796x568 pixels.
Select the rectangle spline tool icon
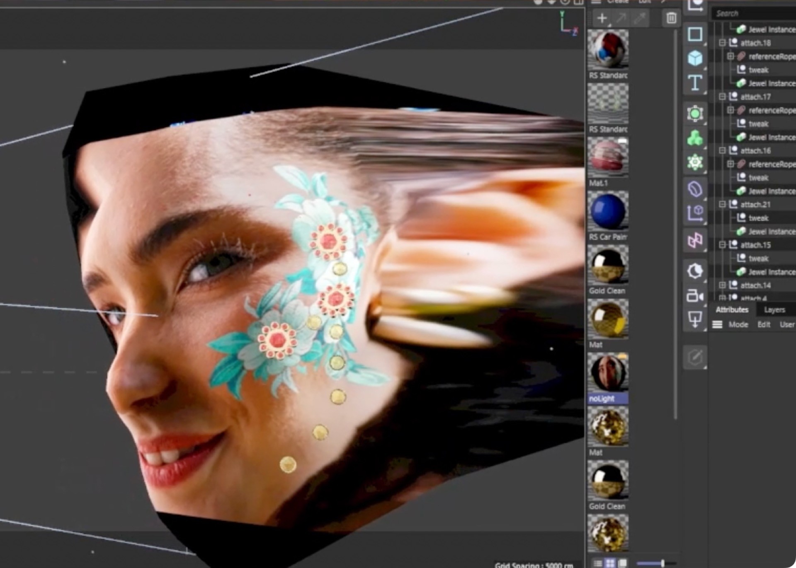click(695, 34)
